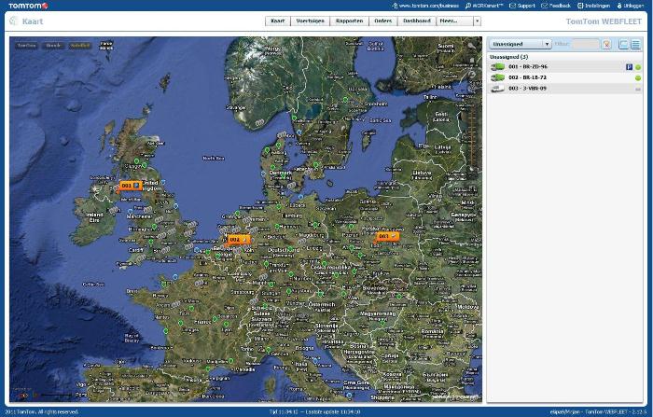Click the TomTom logo
Viewport: 653px width, 417px height.
click(28, 6)
